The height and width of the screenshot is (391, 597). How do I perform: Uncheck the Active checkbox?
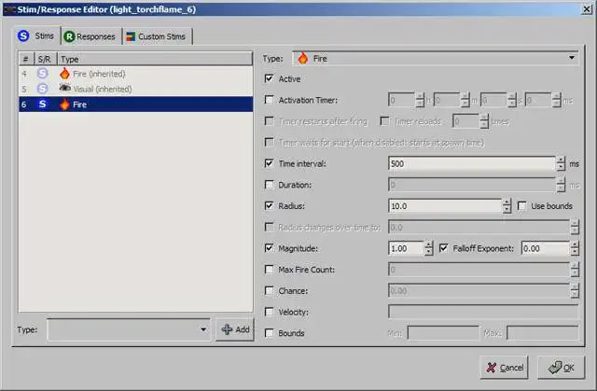[269, 78]
